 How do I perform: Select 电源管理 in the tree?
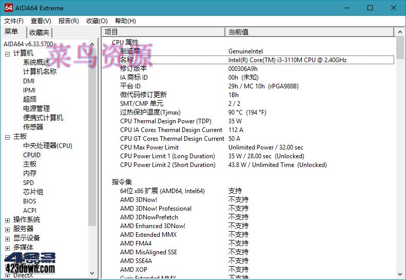[x=36, y=108]
